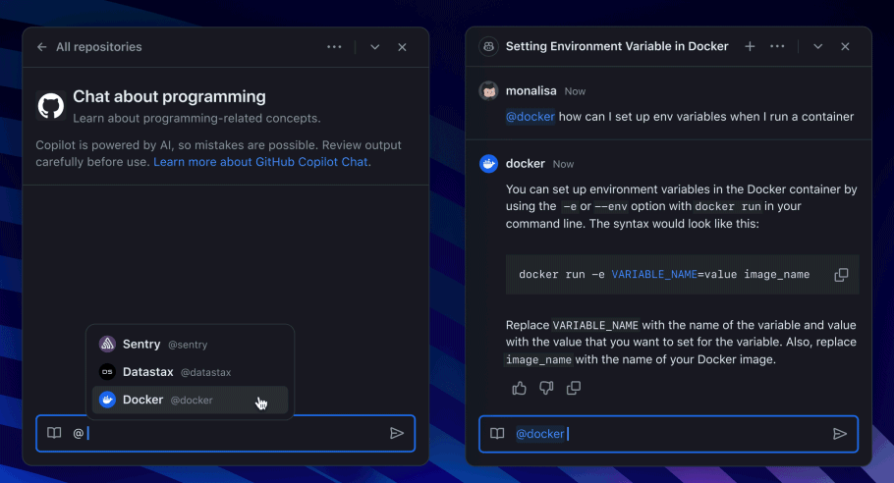This screenshot has width=894, height=483.
Task: Click the docker avatar in the response
Action: [488, 164]
